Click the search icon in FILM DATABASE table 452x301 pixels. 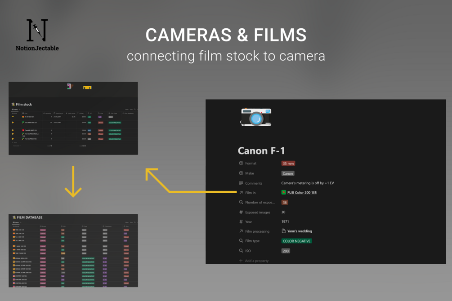coord(134,222)
